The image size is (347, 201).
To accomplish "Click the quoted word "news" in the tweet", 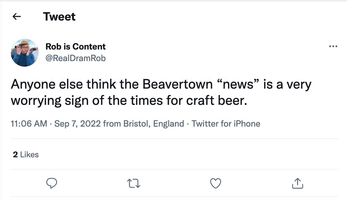I will pyautogui.click(x=240, y=84).
